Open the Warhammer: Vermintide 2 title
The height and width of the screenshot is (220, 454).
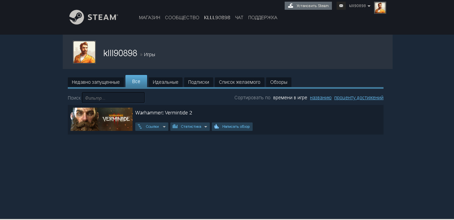coord(164,113)
